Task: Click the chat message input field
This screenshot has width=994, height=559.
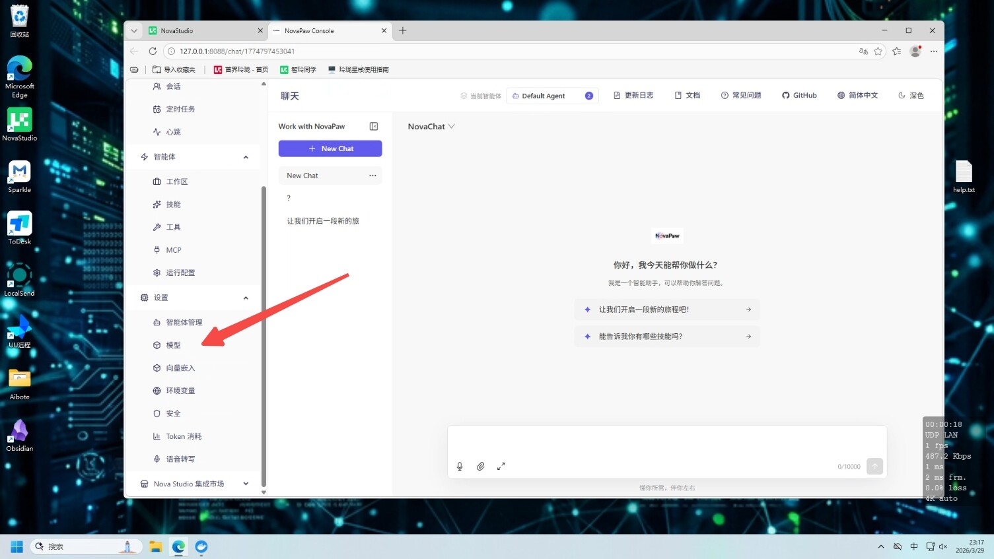Action: pyautogui.click(x=666, y=441)
